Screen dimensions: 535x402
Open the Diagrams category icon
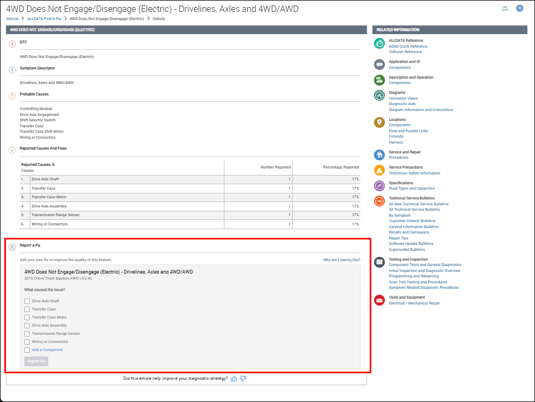tap(379, 95)
